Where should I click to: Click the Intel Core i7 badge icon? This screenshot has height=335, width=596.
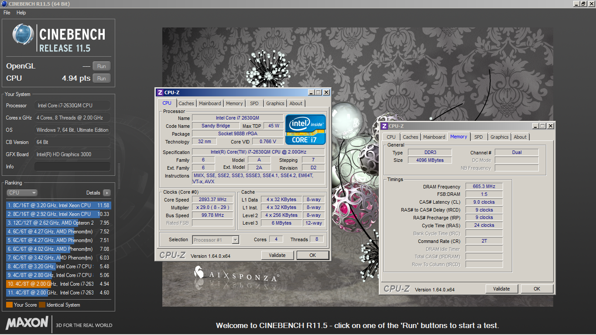[305, 130]
